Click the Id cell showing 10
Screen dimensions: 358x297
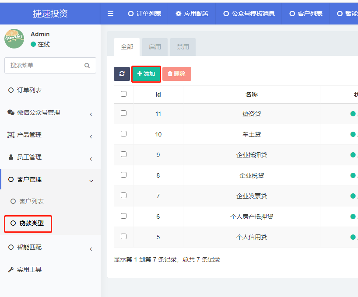[x=158, y=134]
